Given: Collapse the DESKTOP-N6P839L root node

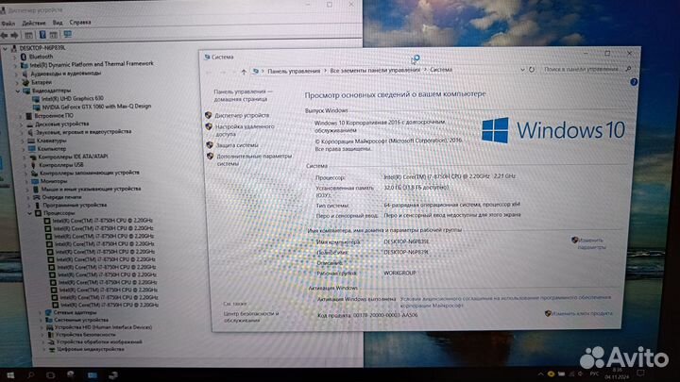Looking at the screenshot, I should [6, 48].
